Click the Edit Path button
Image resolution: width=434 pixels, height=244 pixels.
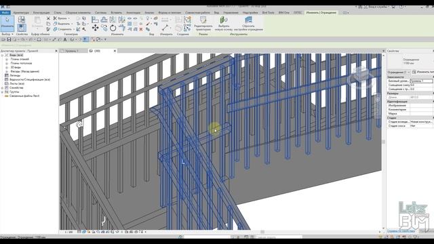pyautogui.click(x=203, y=23)
